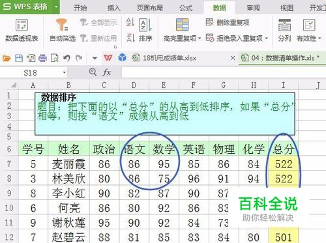Click the cell with 麦丽霞
The width and height of the screenshot is (326, 243).
68,164
